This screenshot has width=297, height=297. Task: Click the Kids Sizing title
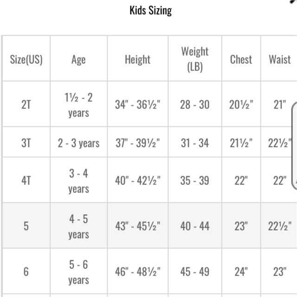pyautogui.click(x=150, y=11)
